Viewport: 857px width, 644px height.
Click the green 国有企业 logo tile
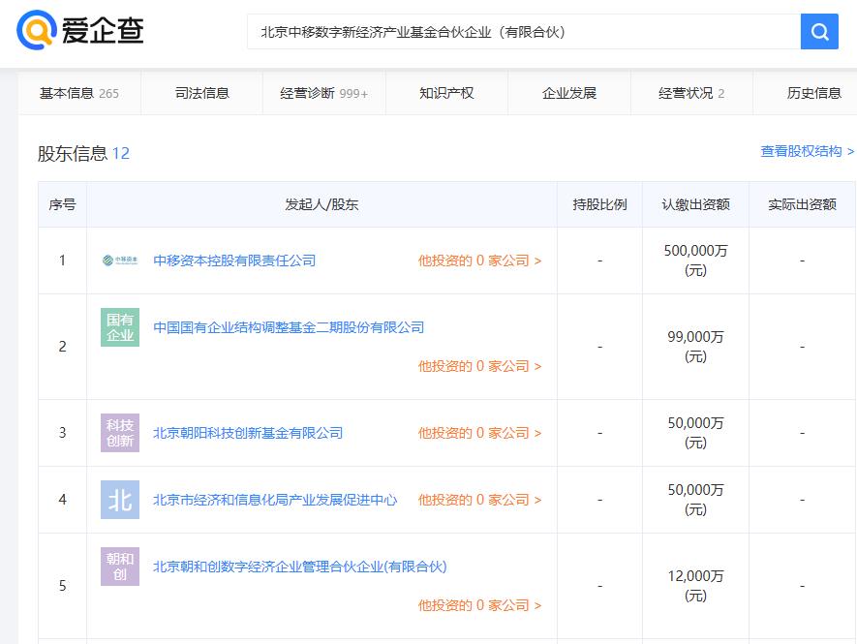point(120,327)
